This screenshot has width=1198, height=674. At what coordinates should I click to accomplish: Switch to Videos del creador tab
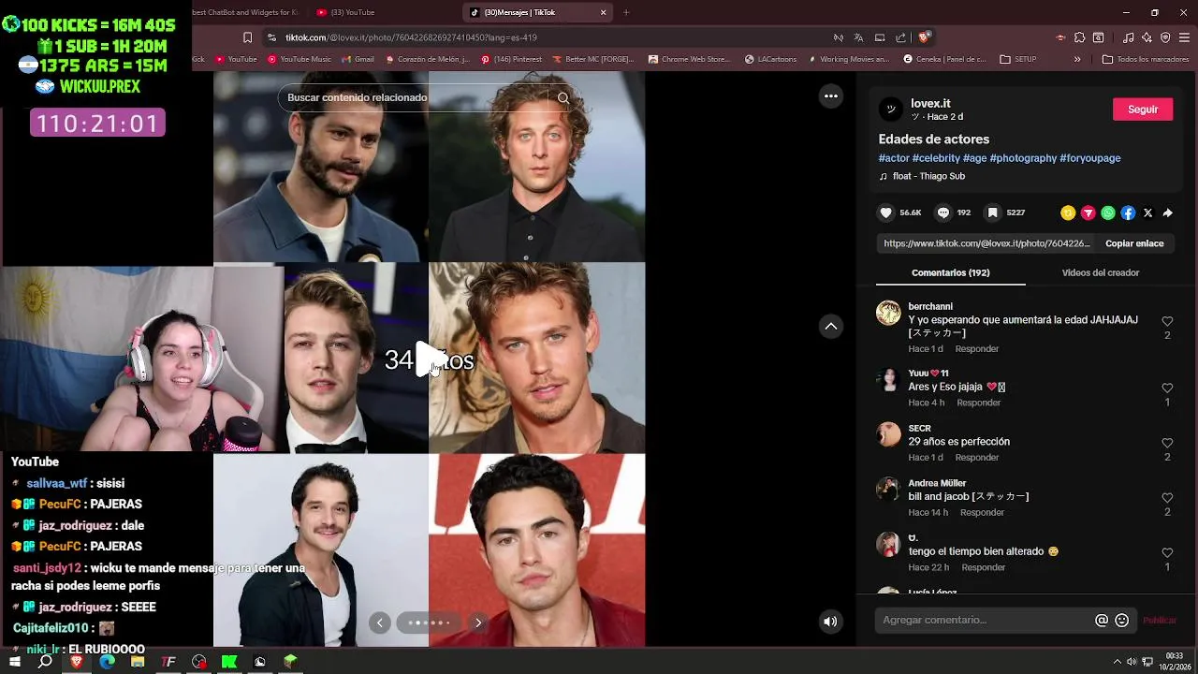1101,272
